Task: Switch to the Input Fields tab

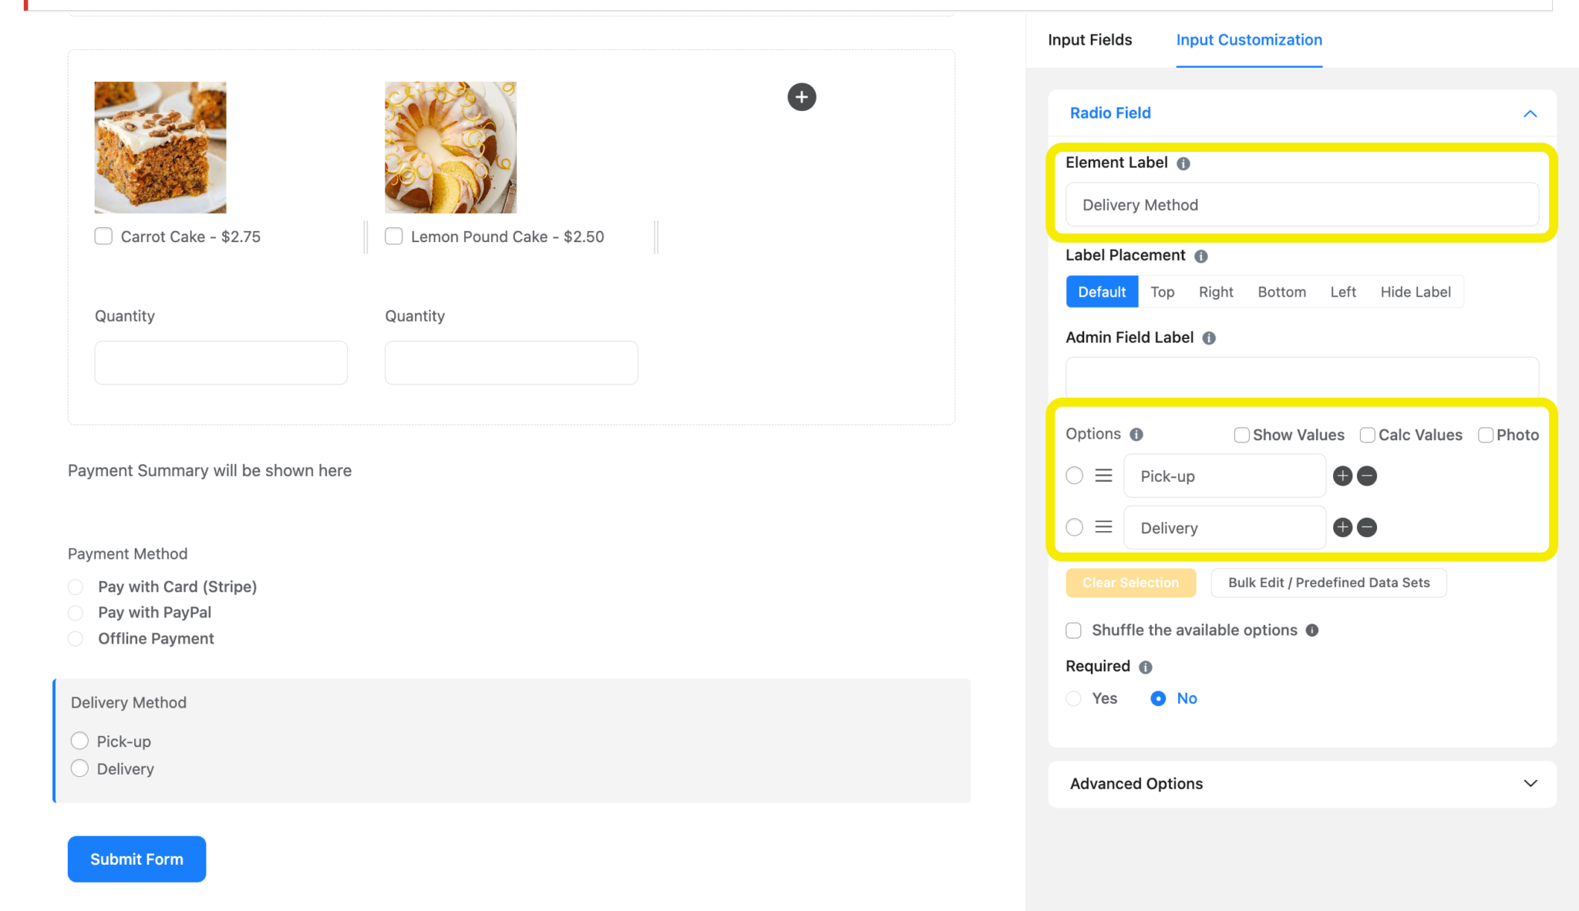Action: click(x=1089, y=39)
